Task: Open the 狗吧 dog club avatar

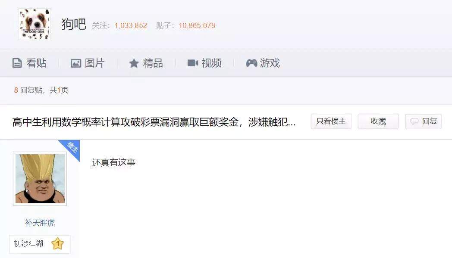Action: click(x=35, y=24)
